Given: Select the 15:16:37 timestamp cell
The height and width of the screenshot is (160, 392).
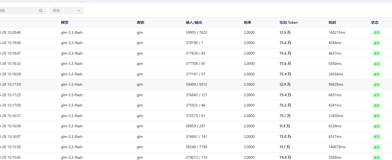Looking at the screenshot, I should pos(10,116).
